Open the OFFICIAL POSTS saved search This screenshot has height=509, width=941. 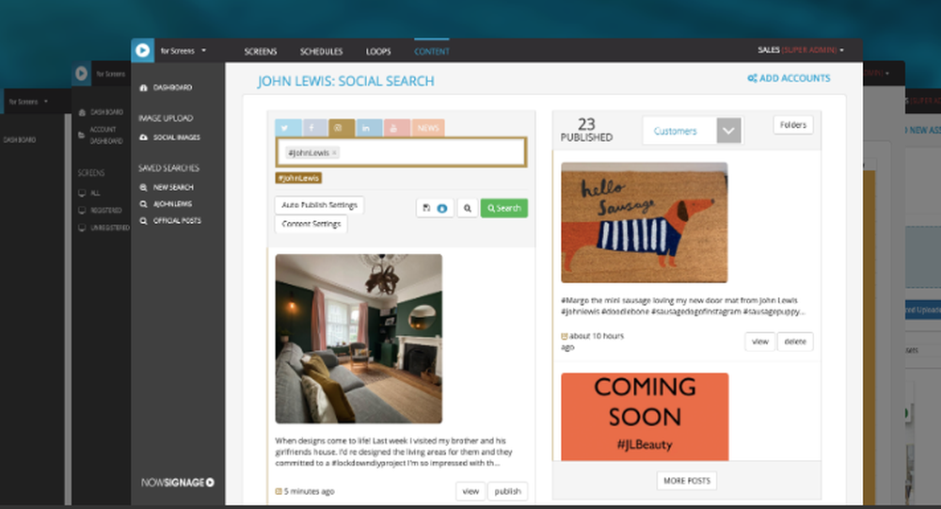coord(177,221)
